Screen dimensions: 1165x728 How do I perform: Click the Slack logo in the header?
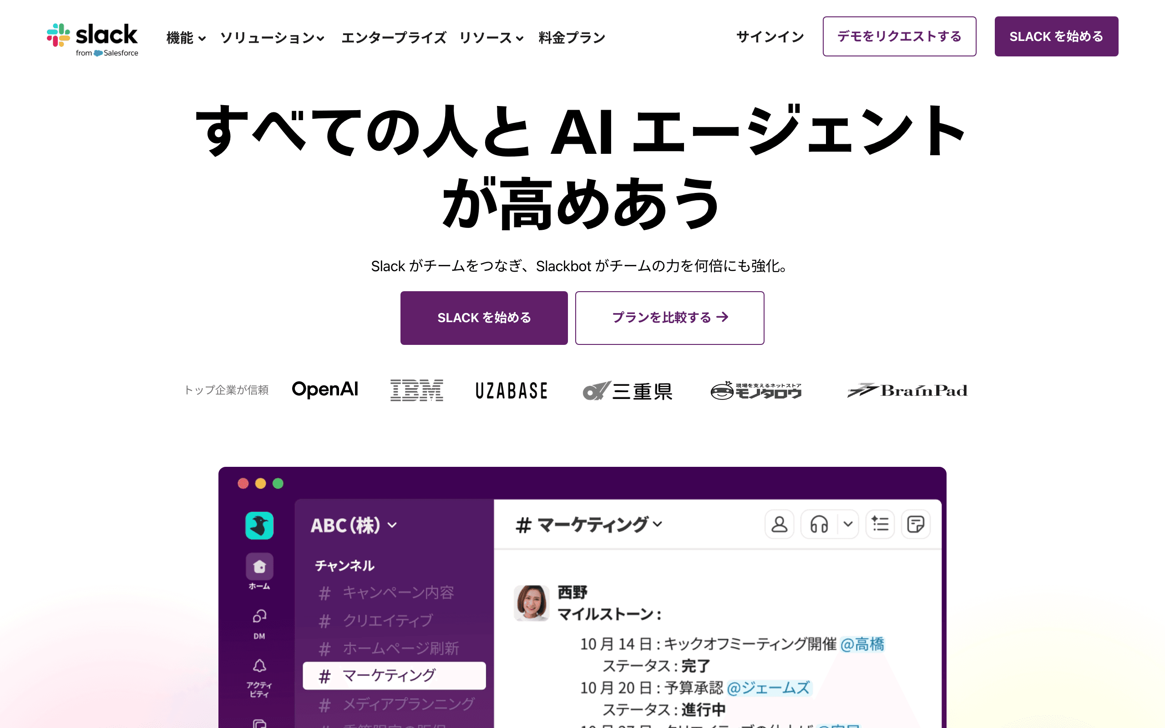point(92,40)
